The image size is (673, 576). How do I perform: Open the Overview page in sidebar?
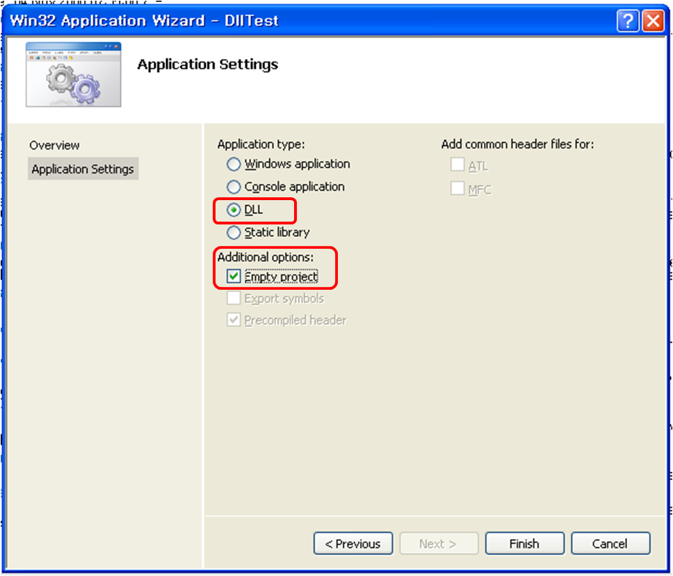pyautogui.click(x=54, y=145)
